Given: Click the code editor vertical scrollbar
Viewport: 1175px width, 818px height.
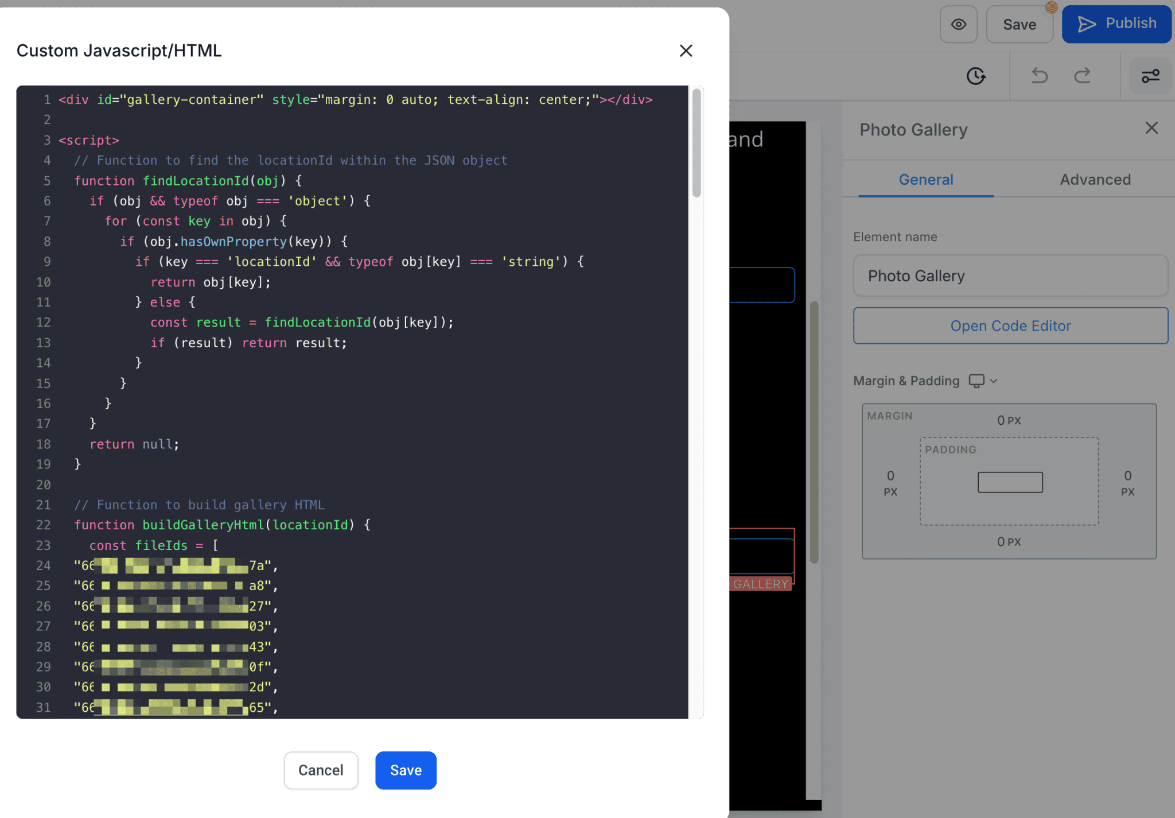Looking at the screenshot, I should pyautogui.click(x=696, y=144).
